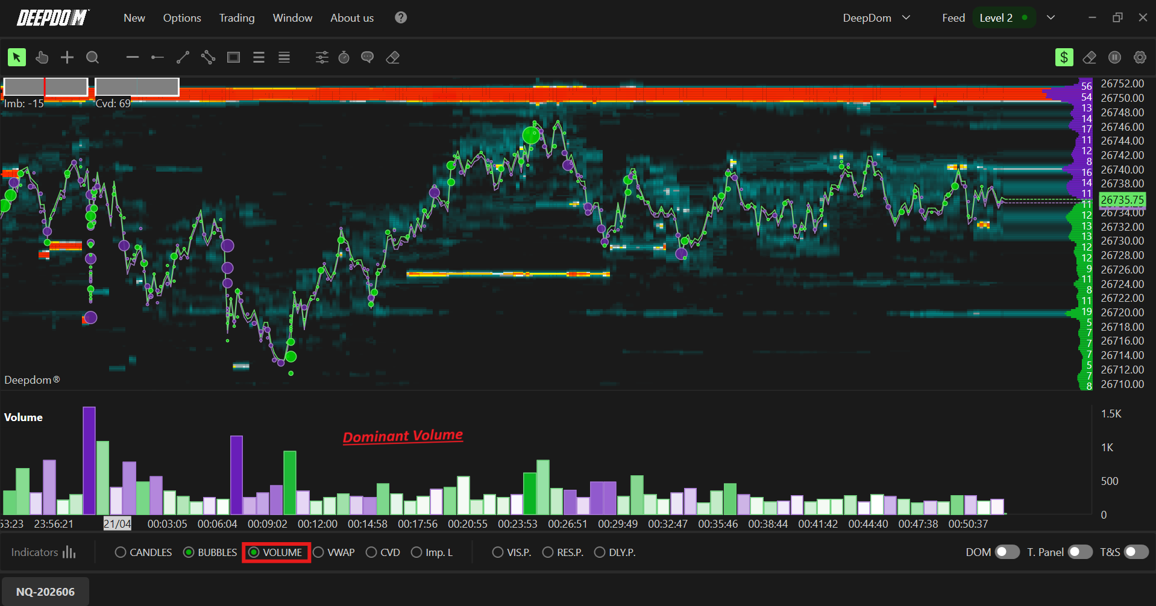Toggle the BUBBLES radio option
Viewport: 1156px width, 606px height.
(x=210, y=552)
